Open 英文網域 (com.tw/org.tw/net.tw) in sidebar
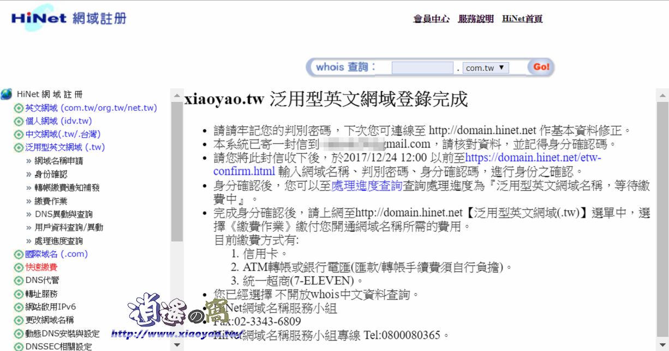Screen dimensions: 669x351 [91, 108]
